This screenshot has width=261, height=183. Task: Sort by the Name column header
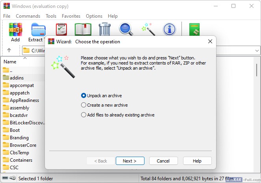(x=10, y=62)
